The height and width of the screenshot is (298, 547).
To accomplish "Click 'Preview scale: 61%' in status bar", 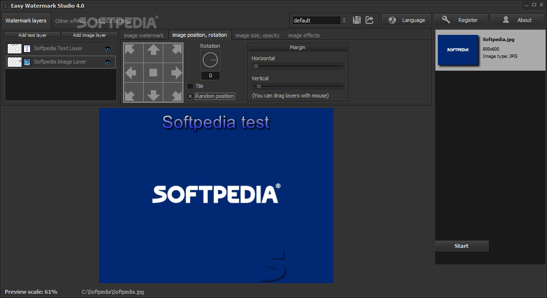I will point(31,292).
